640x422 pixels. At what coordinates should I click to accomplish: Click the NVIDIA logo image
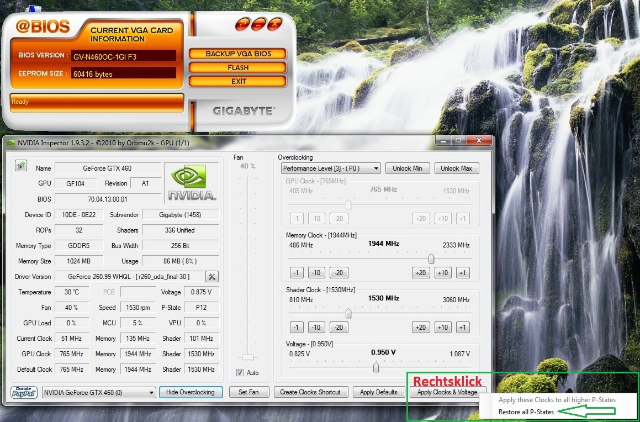pos(192,183)
